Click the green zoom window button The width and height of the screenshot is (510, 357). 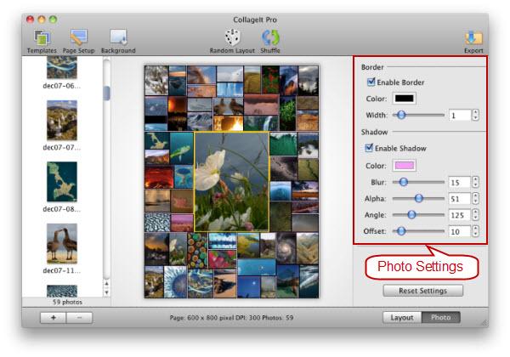[53, 20]
